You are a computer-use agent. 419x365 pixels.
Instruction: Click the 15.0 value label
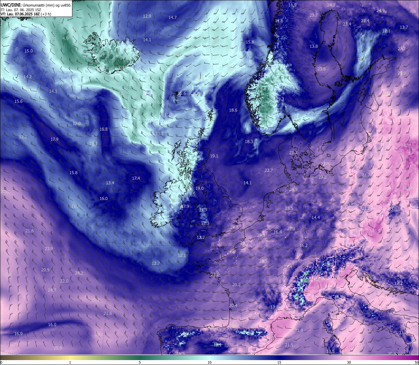coord(28,51)
